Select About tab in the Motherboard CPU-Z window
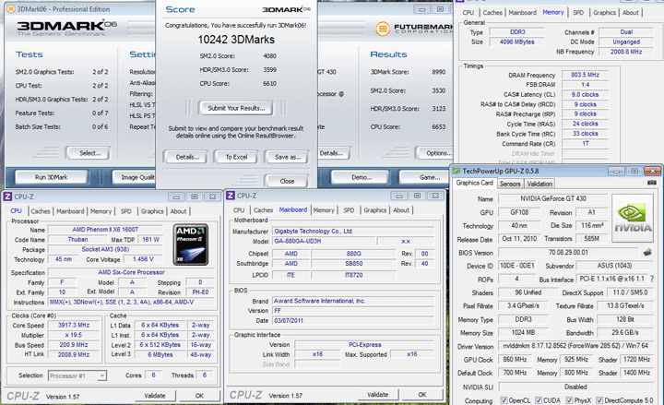This screenshot has height=405, width=664. (401, 210)
